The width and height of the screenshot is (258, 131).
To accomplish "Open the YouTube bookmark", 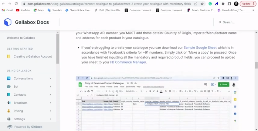I will tap(23, 10).
